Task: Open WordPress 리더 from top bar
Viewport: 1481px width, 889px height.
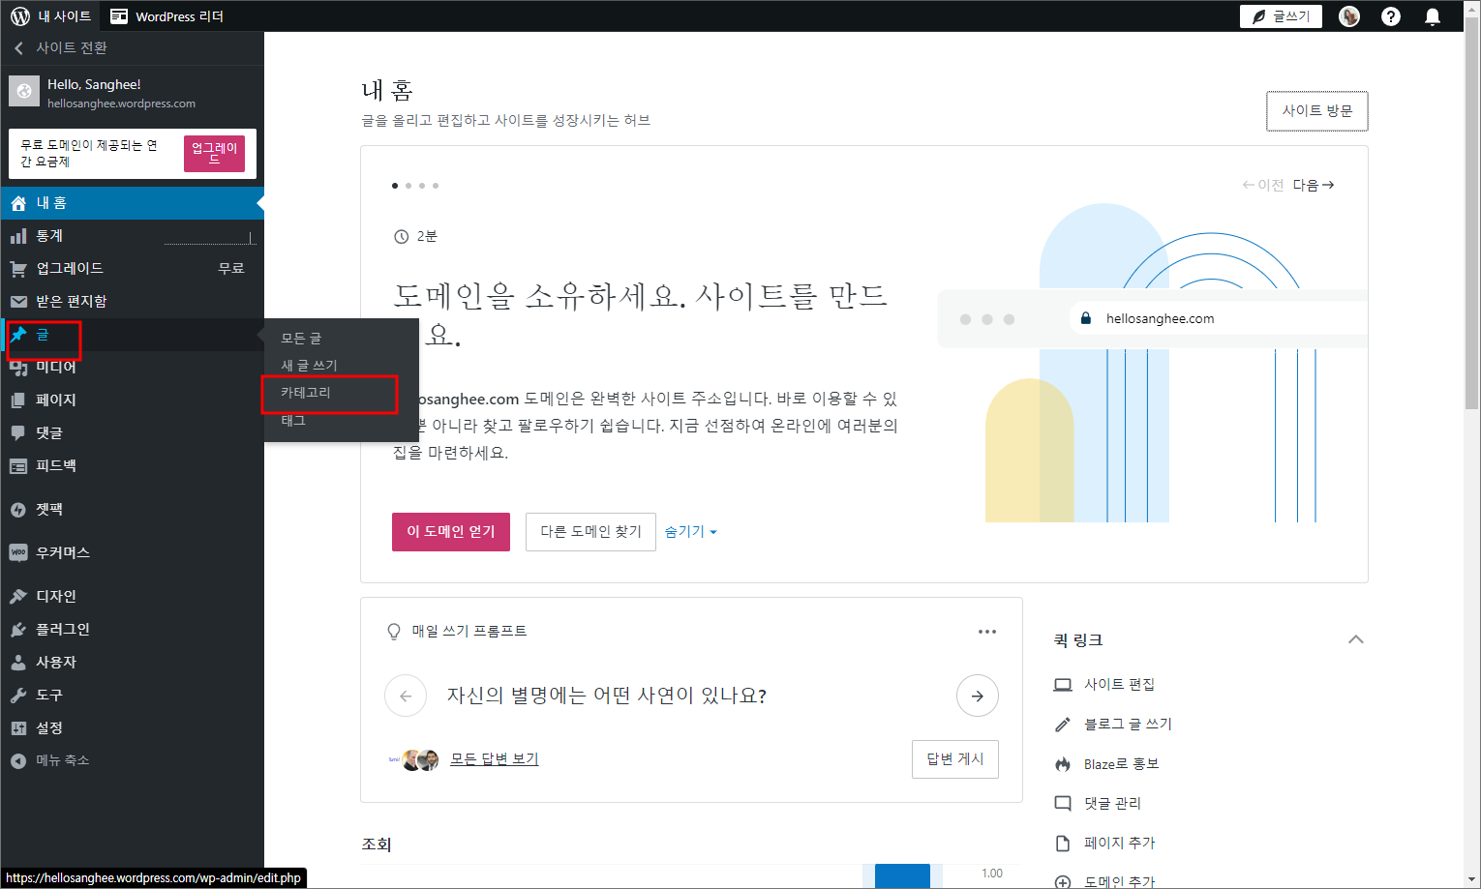Action: (x=166, y=16)
